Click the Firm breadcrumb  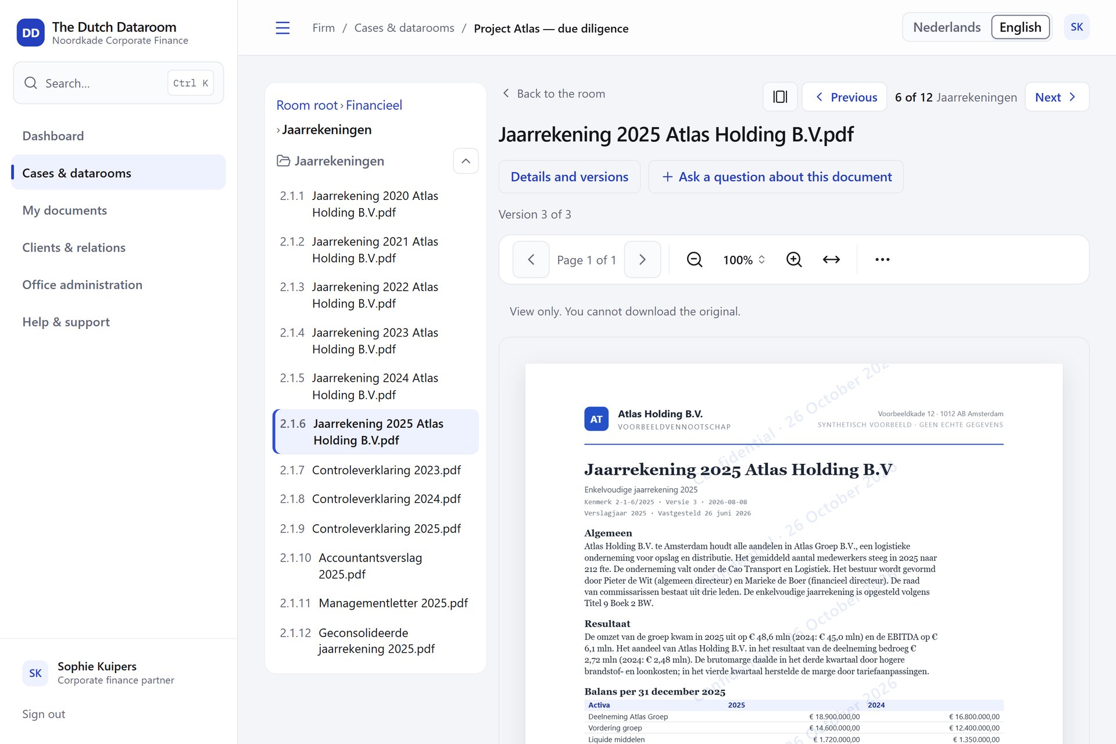point(324,28)
